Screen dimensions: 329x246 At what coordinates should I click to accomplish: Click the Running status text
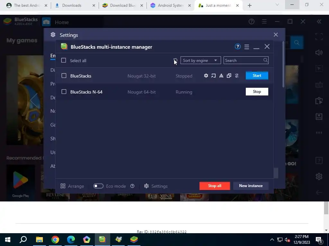click(x=184, y=92)
